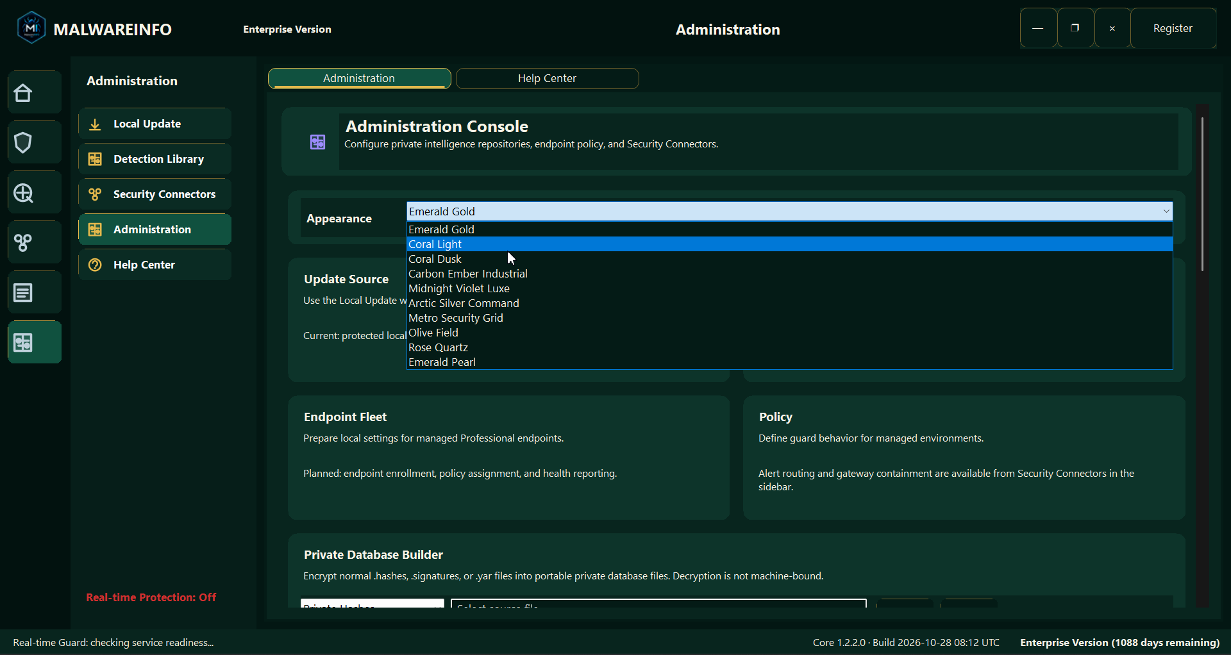Click the Local Update download icon
The width and height of the screenshot is (1231, 655).
pos(95,124)
